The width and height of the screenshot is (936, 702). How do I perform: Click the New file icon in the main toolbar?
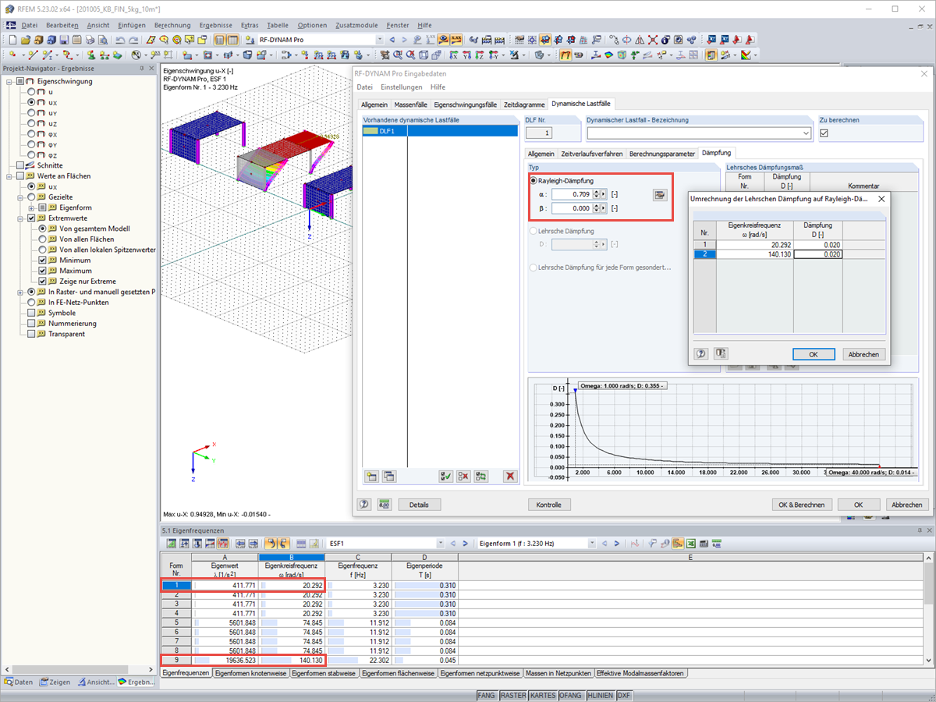(12, 39)
